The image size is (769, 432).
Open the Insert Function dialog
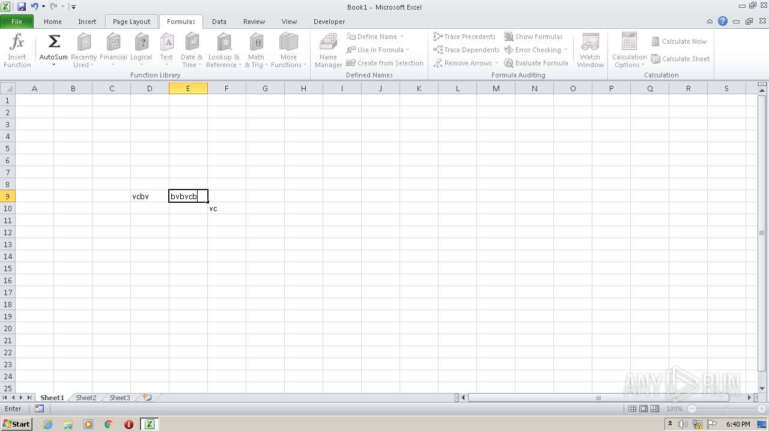[x=17, y=52]
